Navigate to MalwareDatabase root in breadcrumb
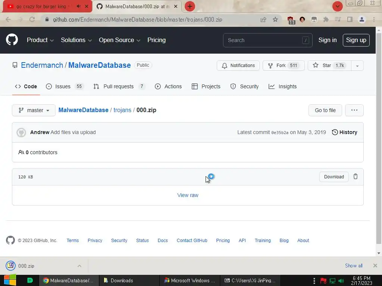Screen dimensions: 382x286 point(83,110)
